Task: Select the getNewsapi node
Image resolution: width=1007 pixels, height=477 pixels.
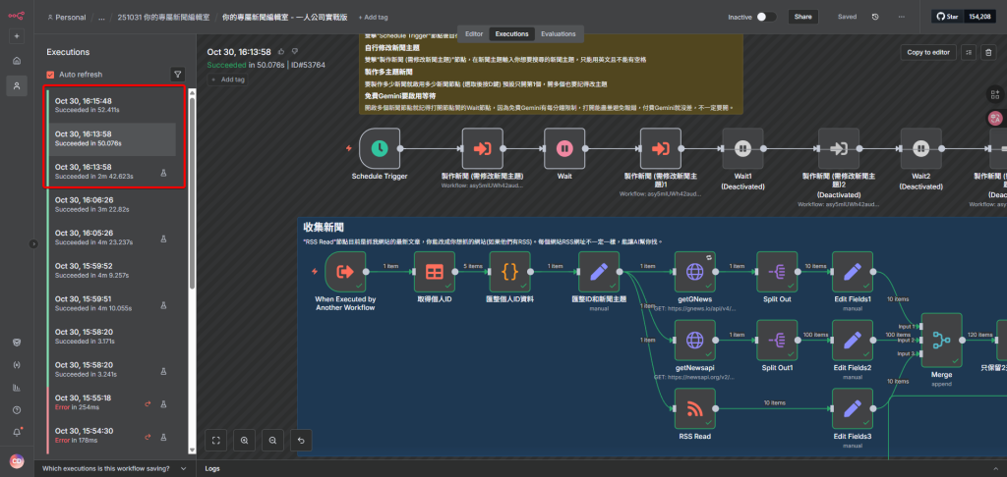Action: [695, 340]
